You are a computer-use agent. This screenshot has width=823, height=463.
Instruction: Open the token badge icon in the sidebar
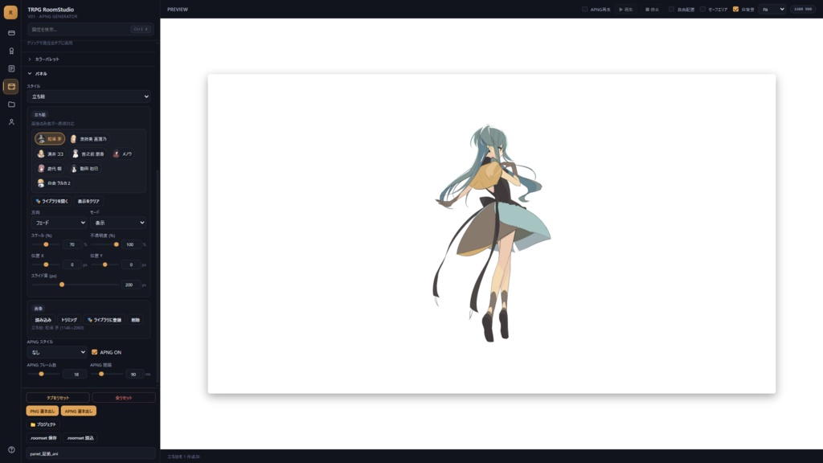coord(11,51)
